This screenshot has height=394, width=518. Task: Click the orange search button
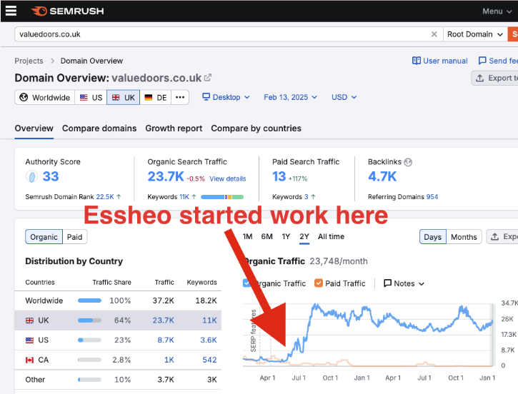pyautogui.click(x=513, y=34)
